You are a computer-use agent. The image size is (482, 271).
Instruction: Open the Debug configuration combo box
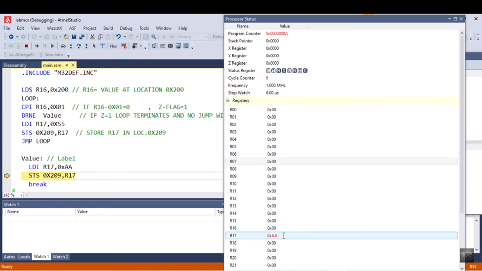[x=193, y=37]
